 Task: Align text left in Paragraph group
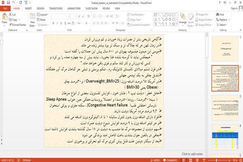click(94, 23)
